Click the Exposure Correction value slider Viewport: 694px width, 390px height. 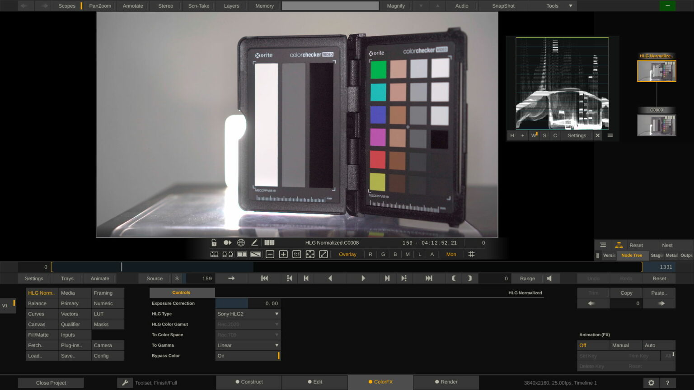click(232, 303)
